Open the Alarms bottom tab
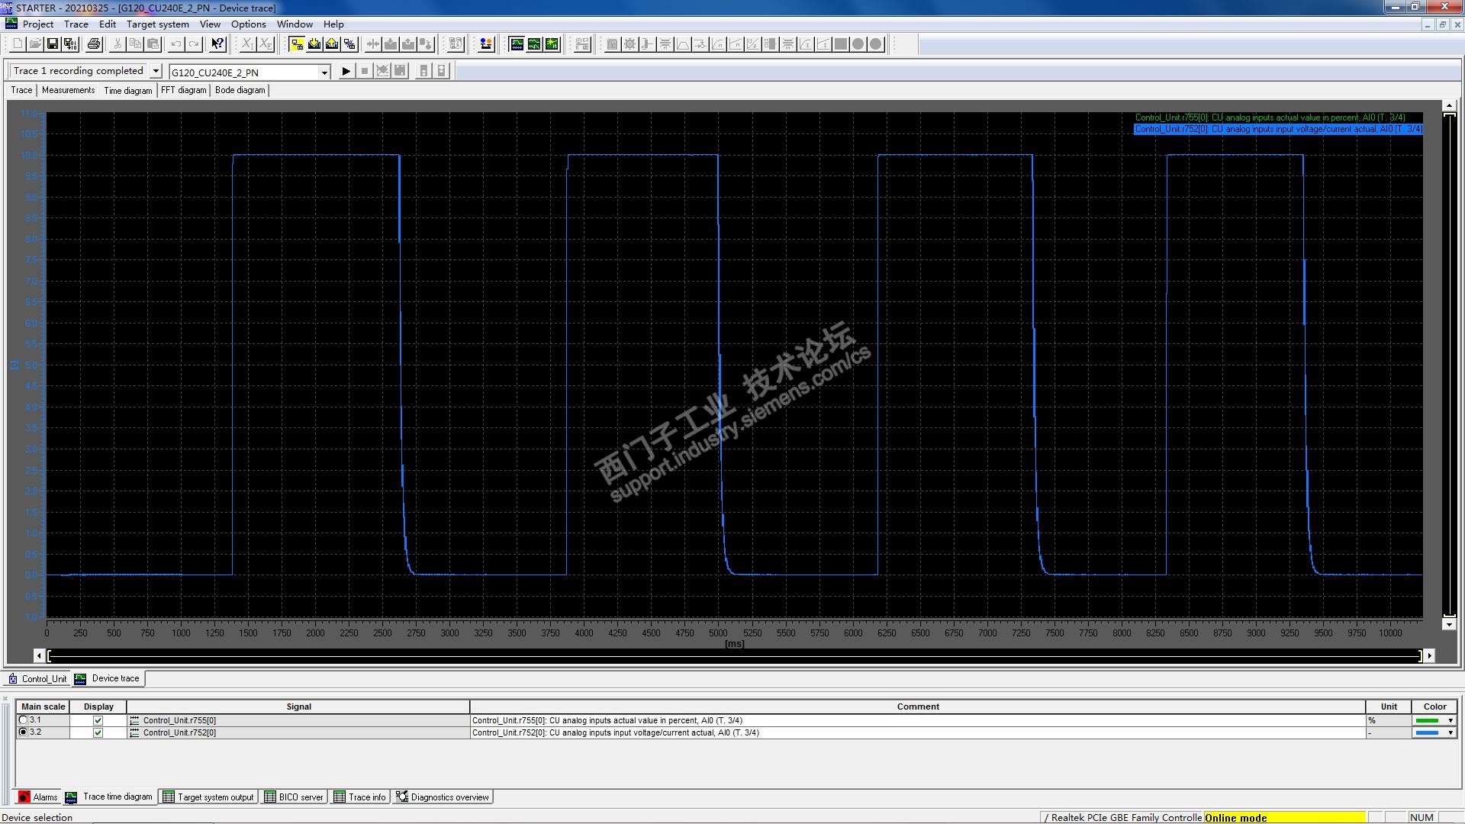This screenshot has height=824, width=1465. [38, 797]
